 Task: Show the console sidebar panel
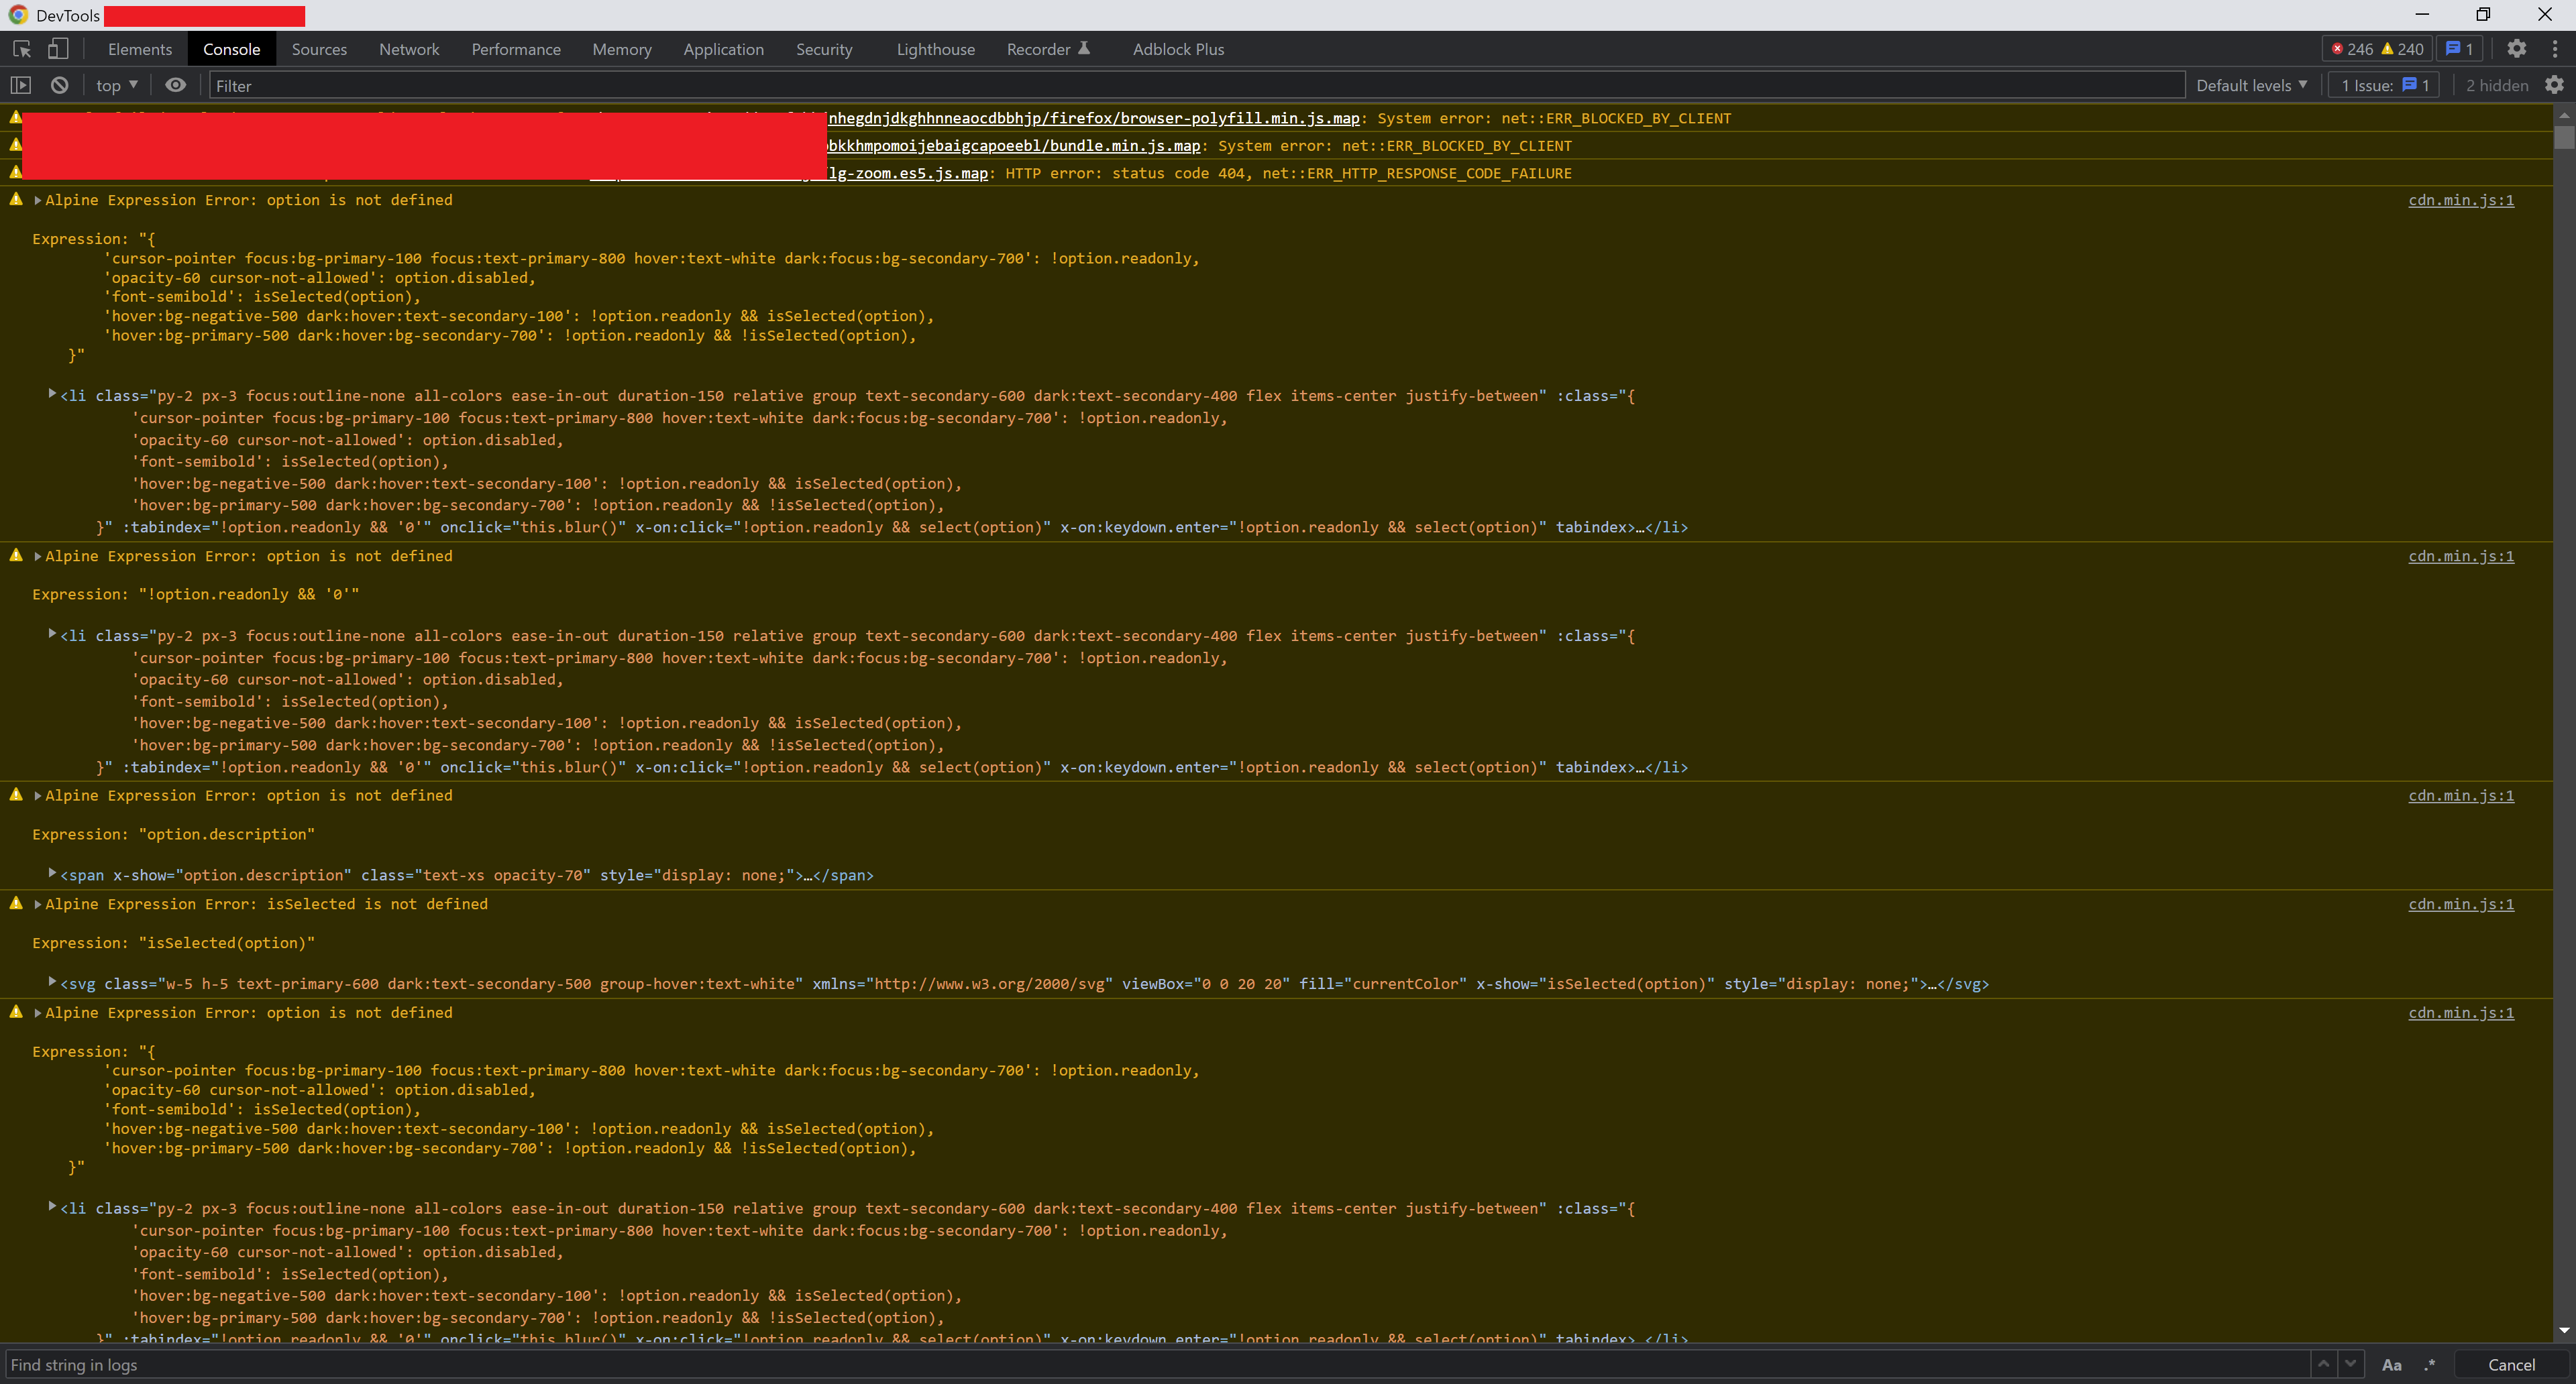point(21,86)
